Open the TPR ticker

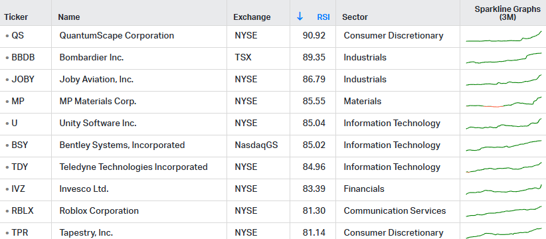tap(19, 233)
